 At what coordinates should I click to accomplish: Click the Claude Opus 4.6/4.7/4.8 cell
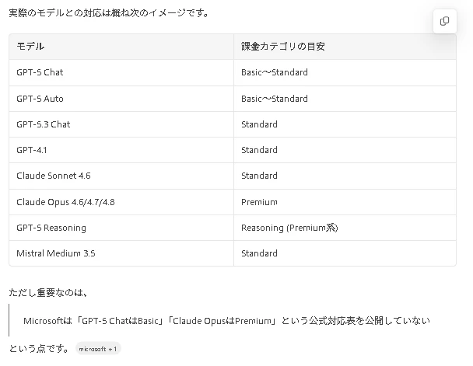point(121,202)
